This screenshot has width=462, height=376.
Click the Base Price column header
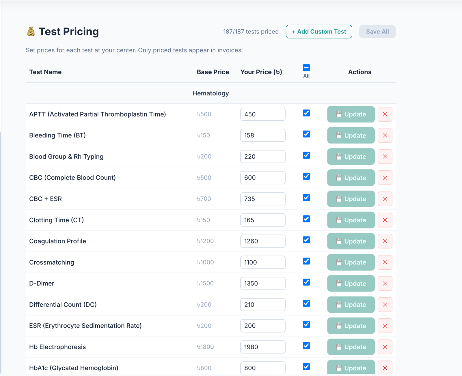[x=213, y=72]
